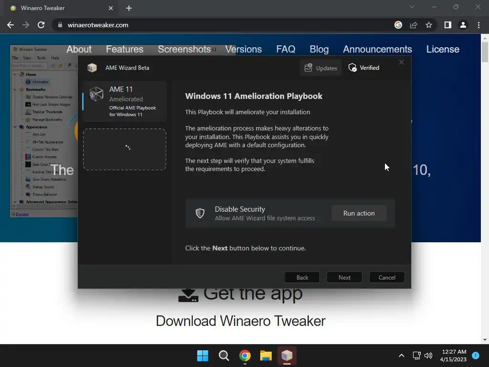489x367 pixels.
Task: Open the Windows Start menu
Action: (202, 356)
